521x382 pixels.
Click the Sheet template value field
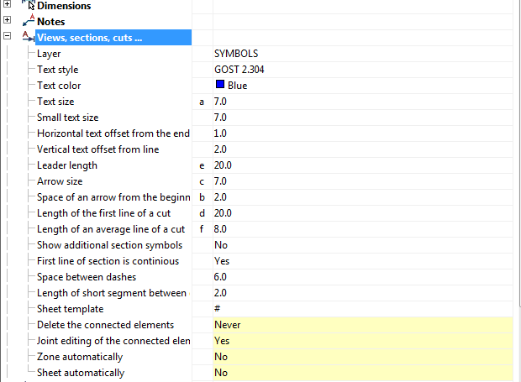click(x=218, y=309)
